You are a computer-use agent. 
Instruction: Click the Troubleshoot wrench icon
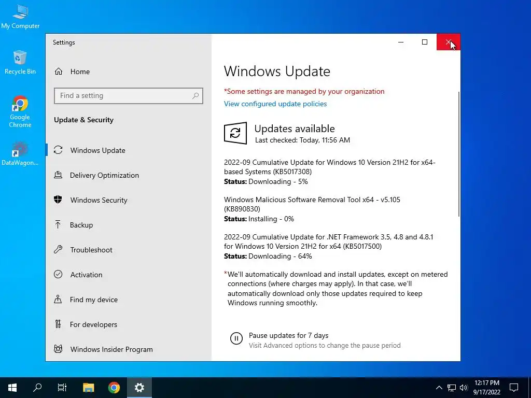tap(58, 249)
